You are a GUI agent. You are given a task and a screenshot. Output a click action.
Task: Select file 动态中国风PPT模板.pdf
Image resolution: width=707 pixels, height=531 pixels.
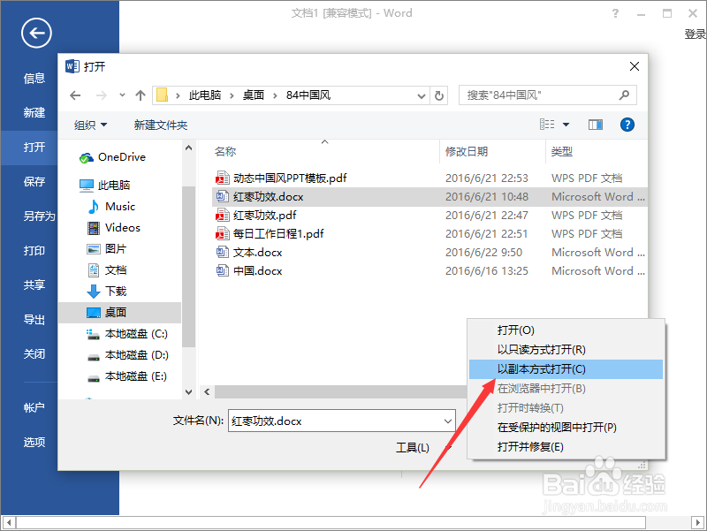point(281,178)
